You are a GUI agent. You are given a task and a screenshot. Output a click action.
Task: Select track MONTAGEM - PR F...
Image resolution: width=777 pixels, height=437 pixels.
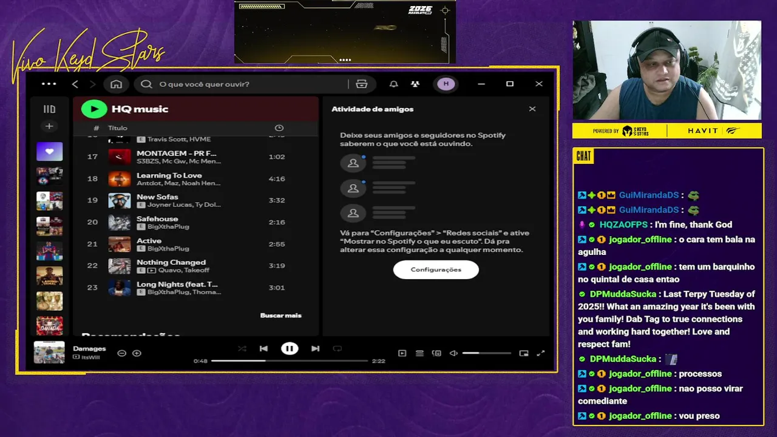[177, 153]
